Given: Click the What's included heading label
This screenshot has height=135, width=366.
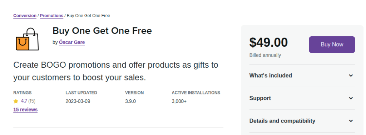Looking at the screenshot, I should tap(271, 76).
